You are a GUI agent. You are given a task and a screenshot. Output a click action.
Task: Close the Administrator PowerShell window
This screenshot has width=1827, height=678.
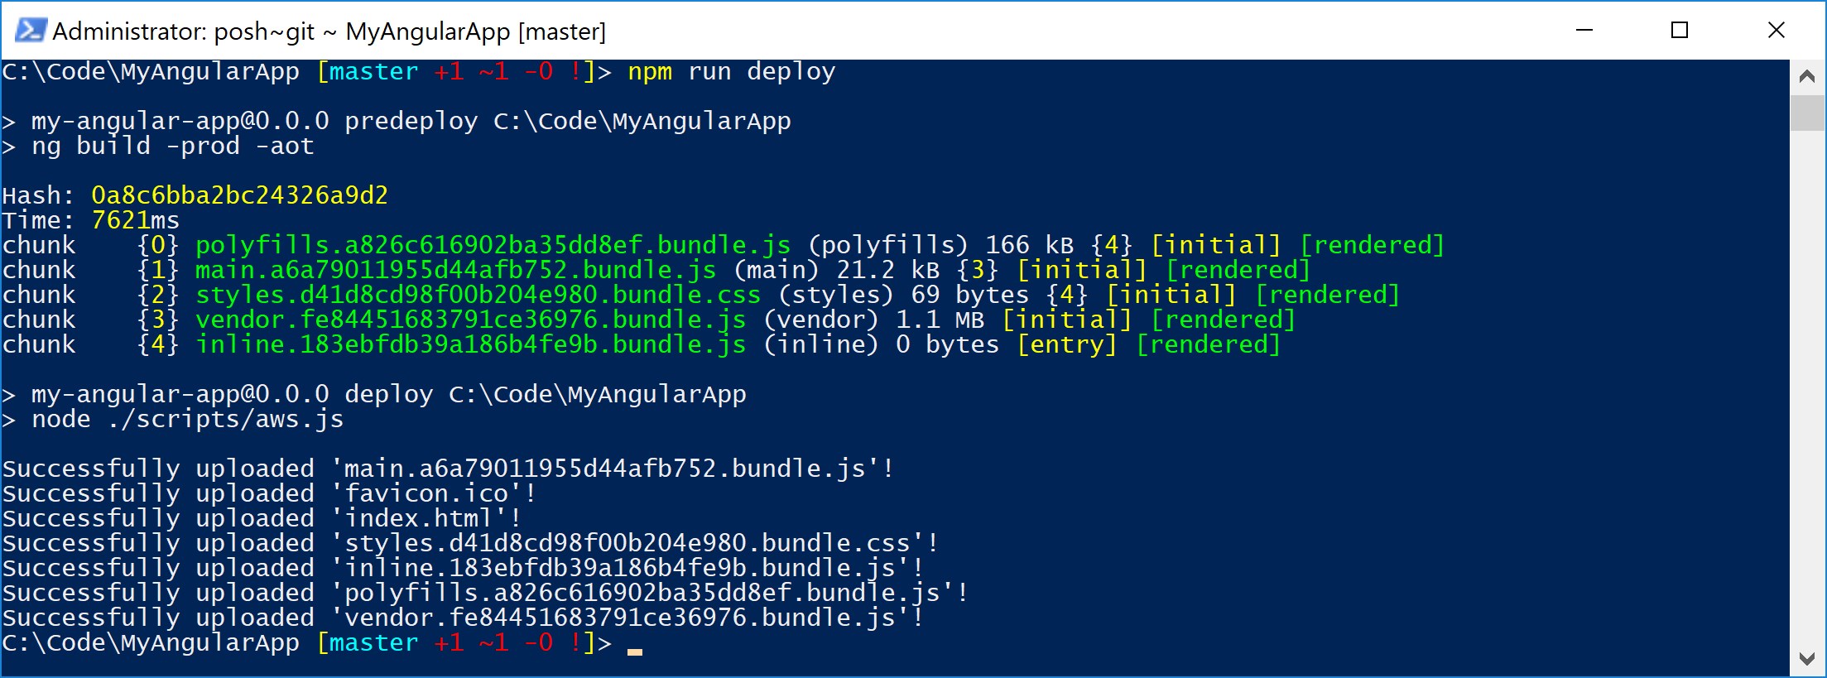point(1776,31)
